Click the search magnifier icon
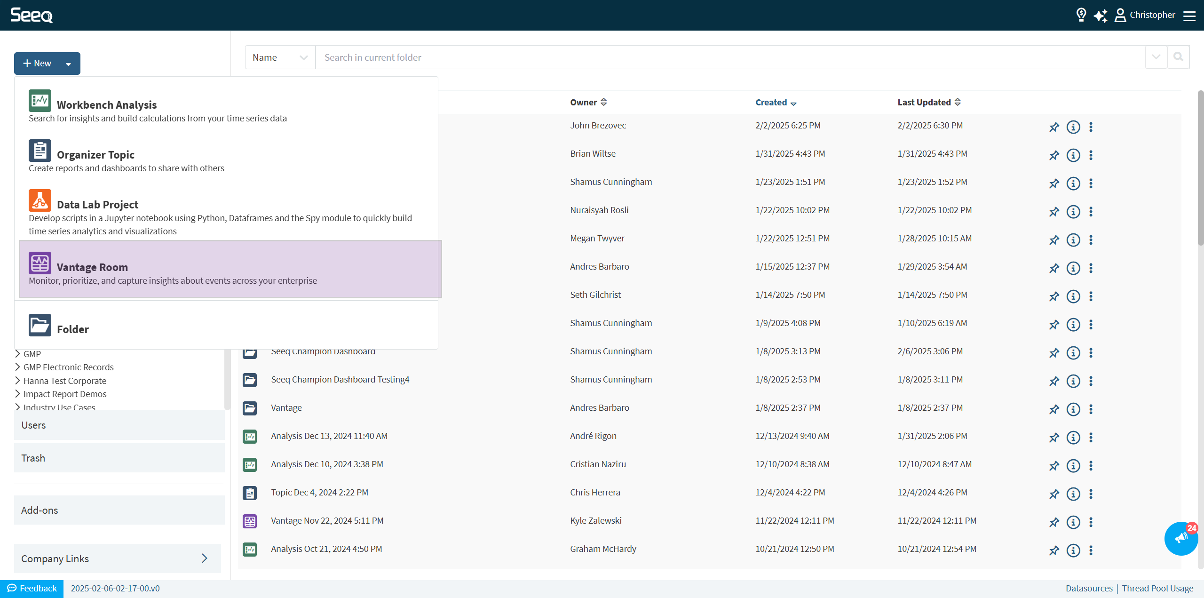 click(x=1179, y=56)
